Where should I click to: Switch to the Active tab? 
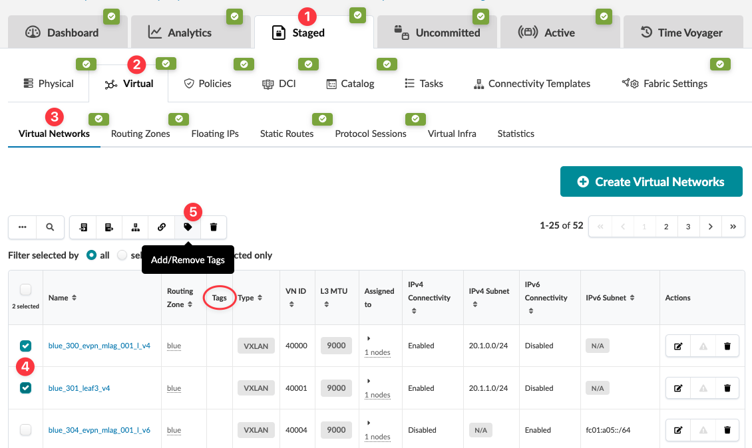tap(560, 32)
